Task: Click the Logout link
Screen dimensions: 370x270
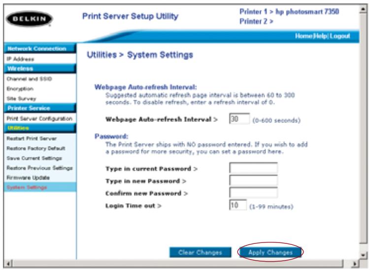Action: [x=340, y=36]
